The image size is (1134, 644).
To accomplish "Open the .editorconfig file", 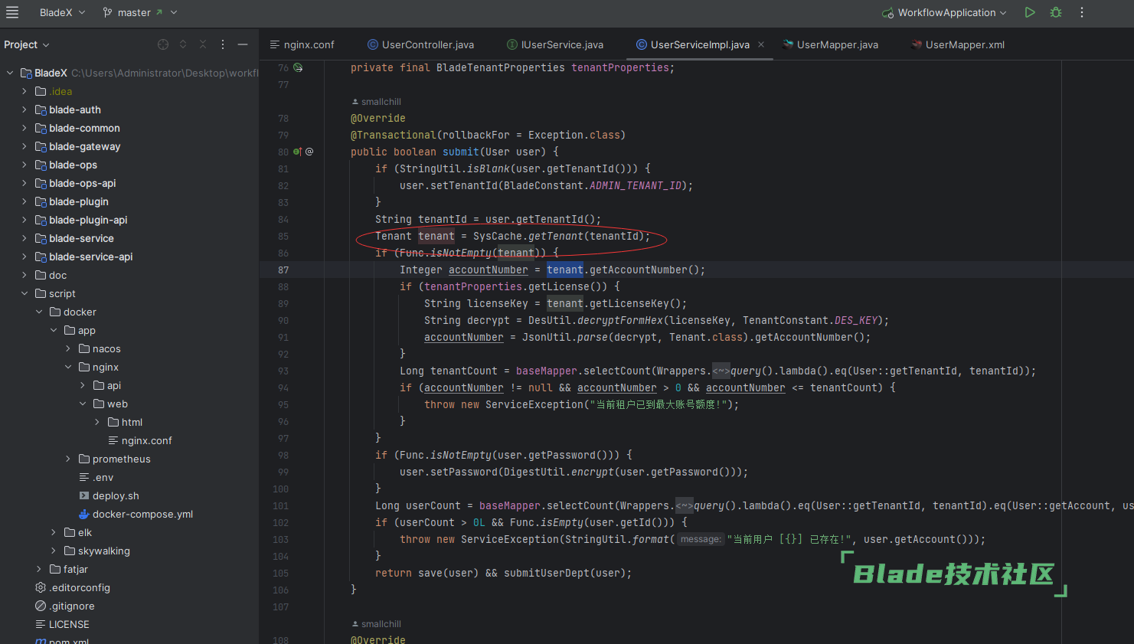I will pos(80,587).
